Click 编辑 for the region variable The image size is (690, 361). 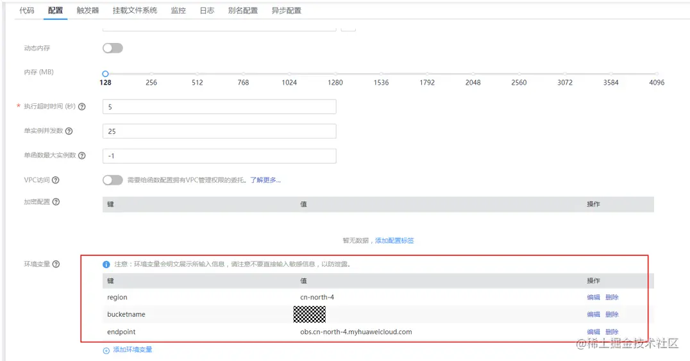(x=593, y=297)
